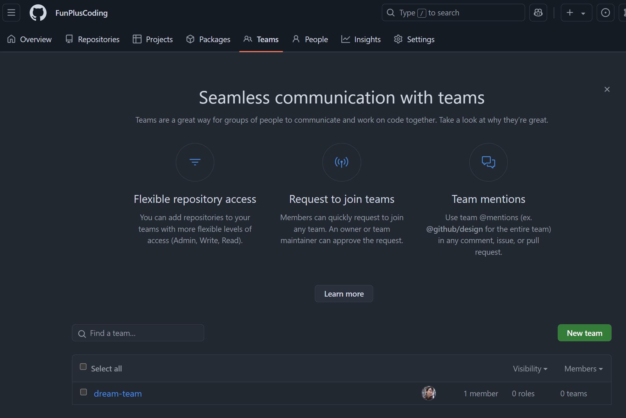Click the 0 teams text
626x418 pixels.
click(x=573, y=393)
